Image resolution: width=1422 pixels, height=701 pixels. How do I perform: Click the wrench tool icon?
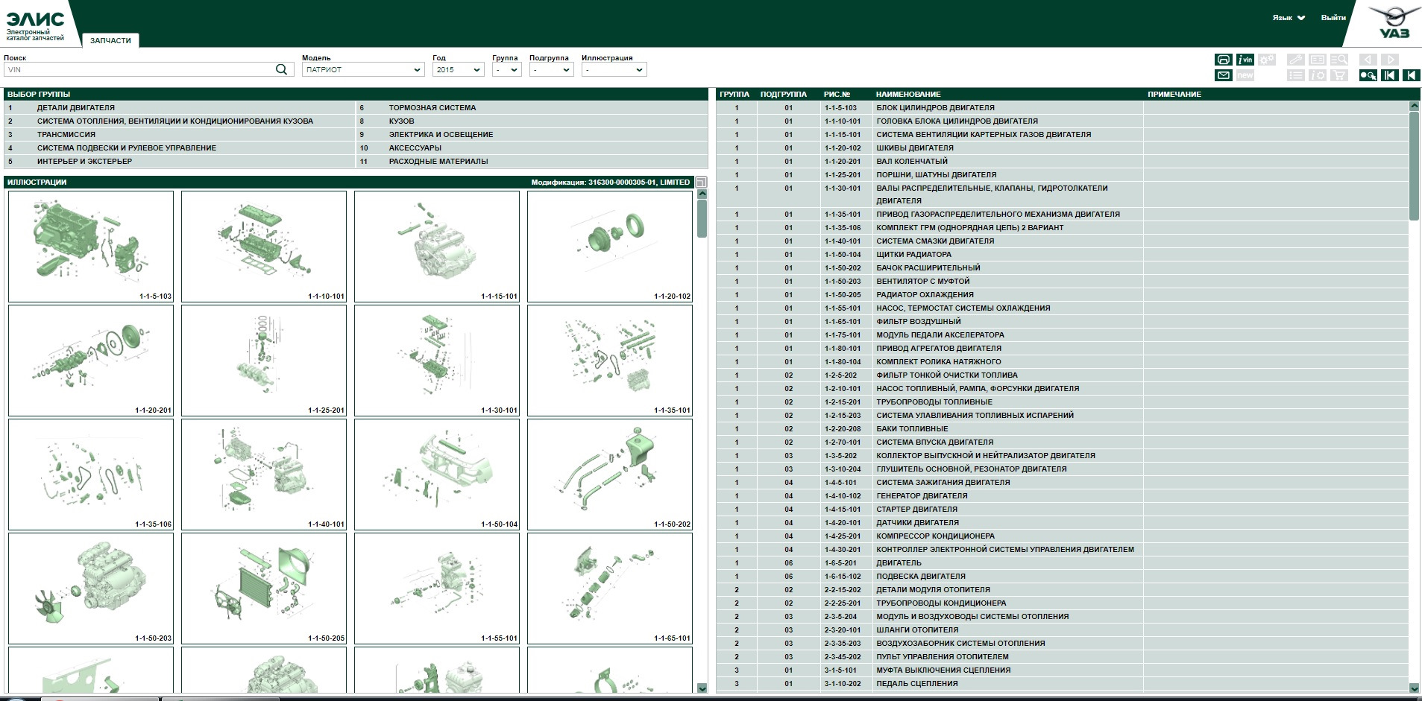(1296, 60)
